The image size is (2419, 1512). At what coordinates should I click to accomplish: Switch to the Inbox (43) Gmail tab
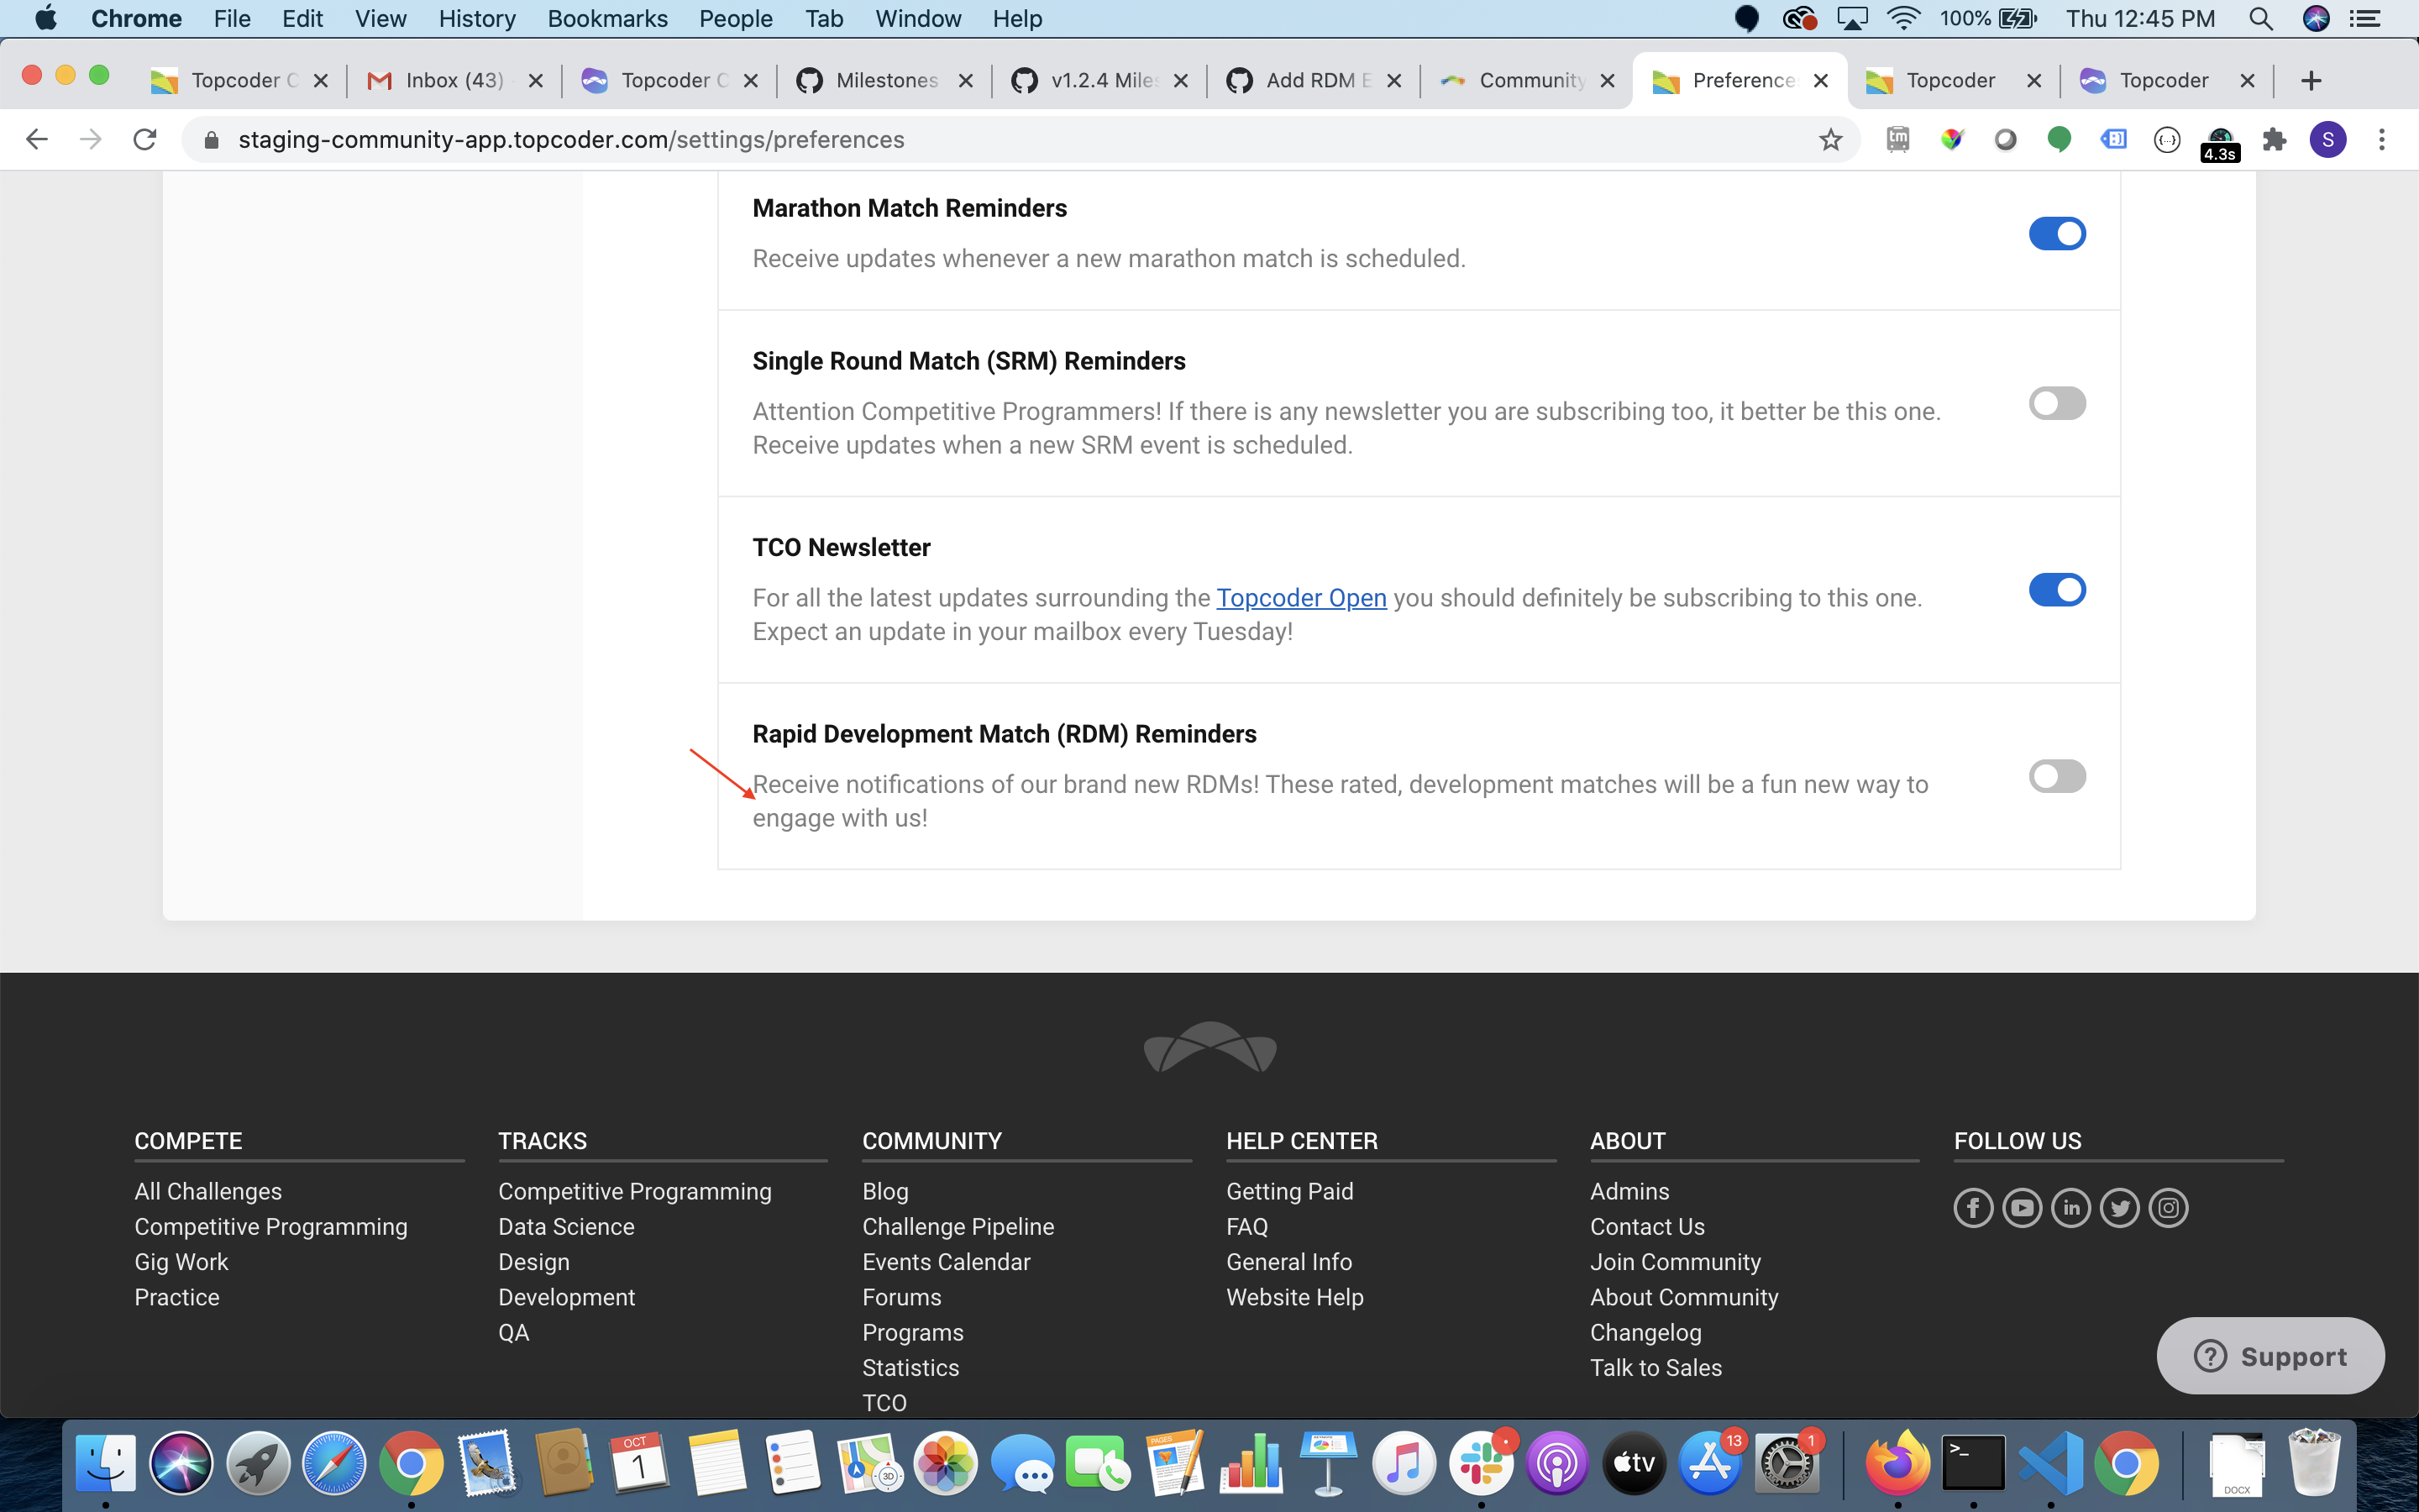tap(454, 81)
